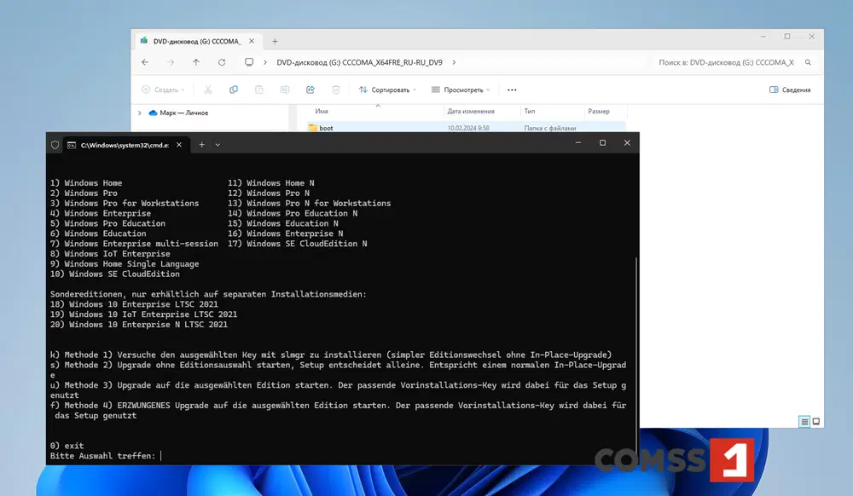Viewport: 853px width, 496px height.
Task: Refresh the File Explorer view
Action: [222, 62]
